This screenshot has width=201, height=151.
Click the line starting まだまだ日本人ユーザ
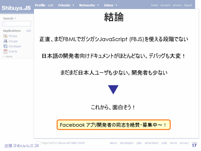pos(114,73)
